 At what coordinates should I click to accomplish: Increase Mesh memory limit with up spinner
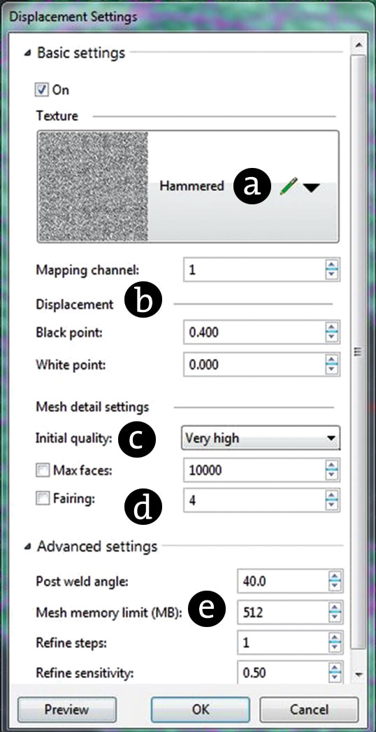335,607
